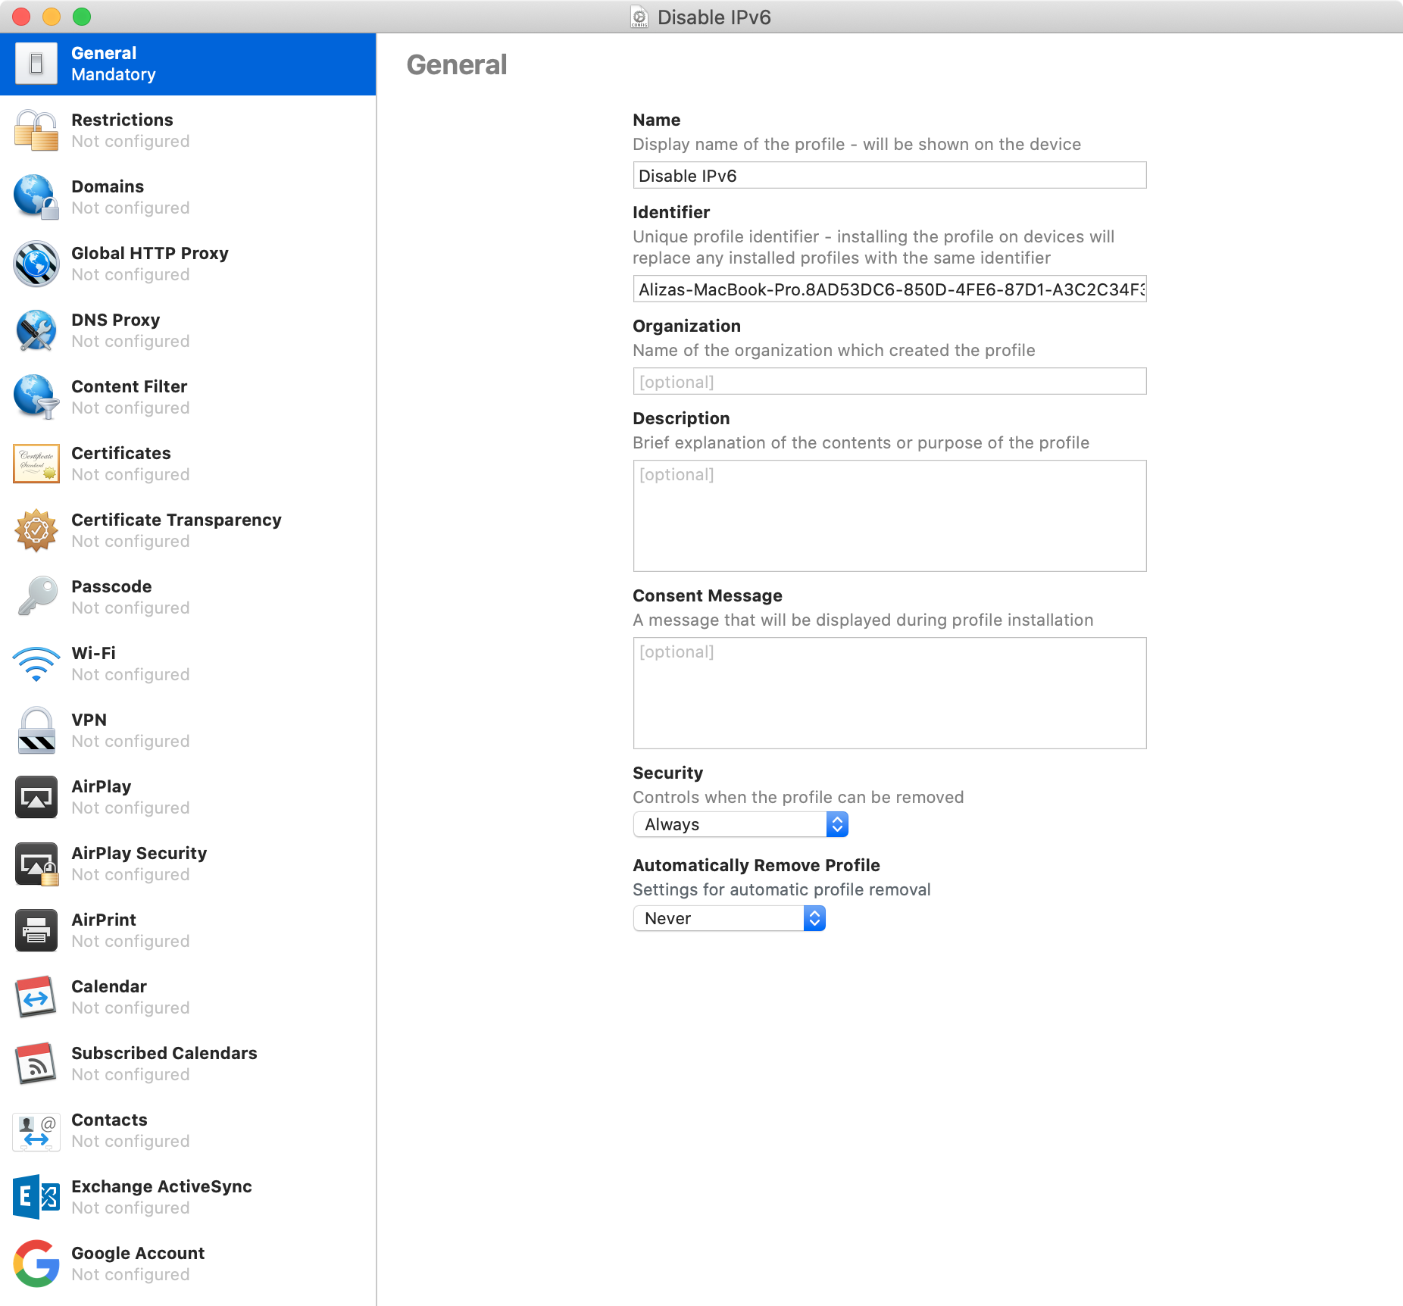
Task: Open the Exchange ActiveSync icon
Action: tap(36, 1197)
